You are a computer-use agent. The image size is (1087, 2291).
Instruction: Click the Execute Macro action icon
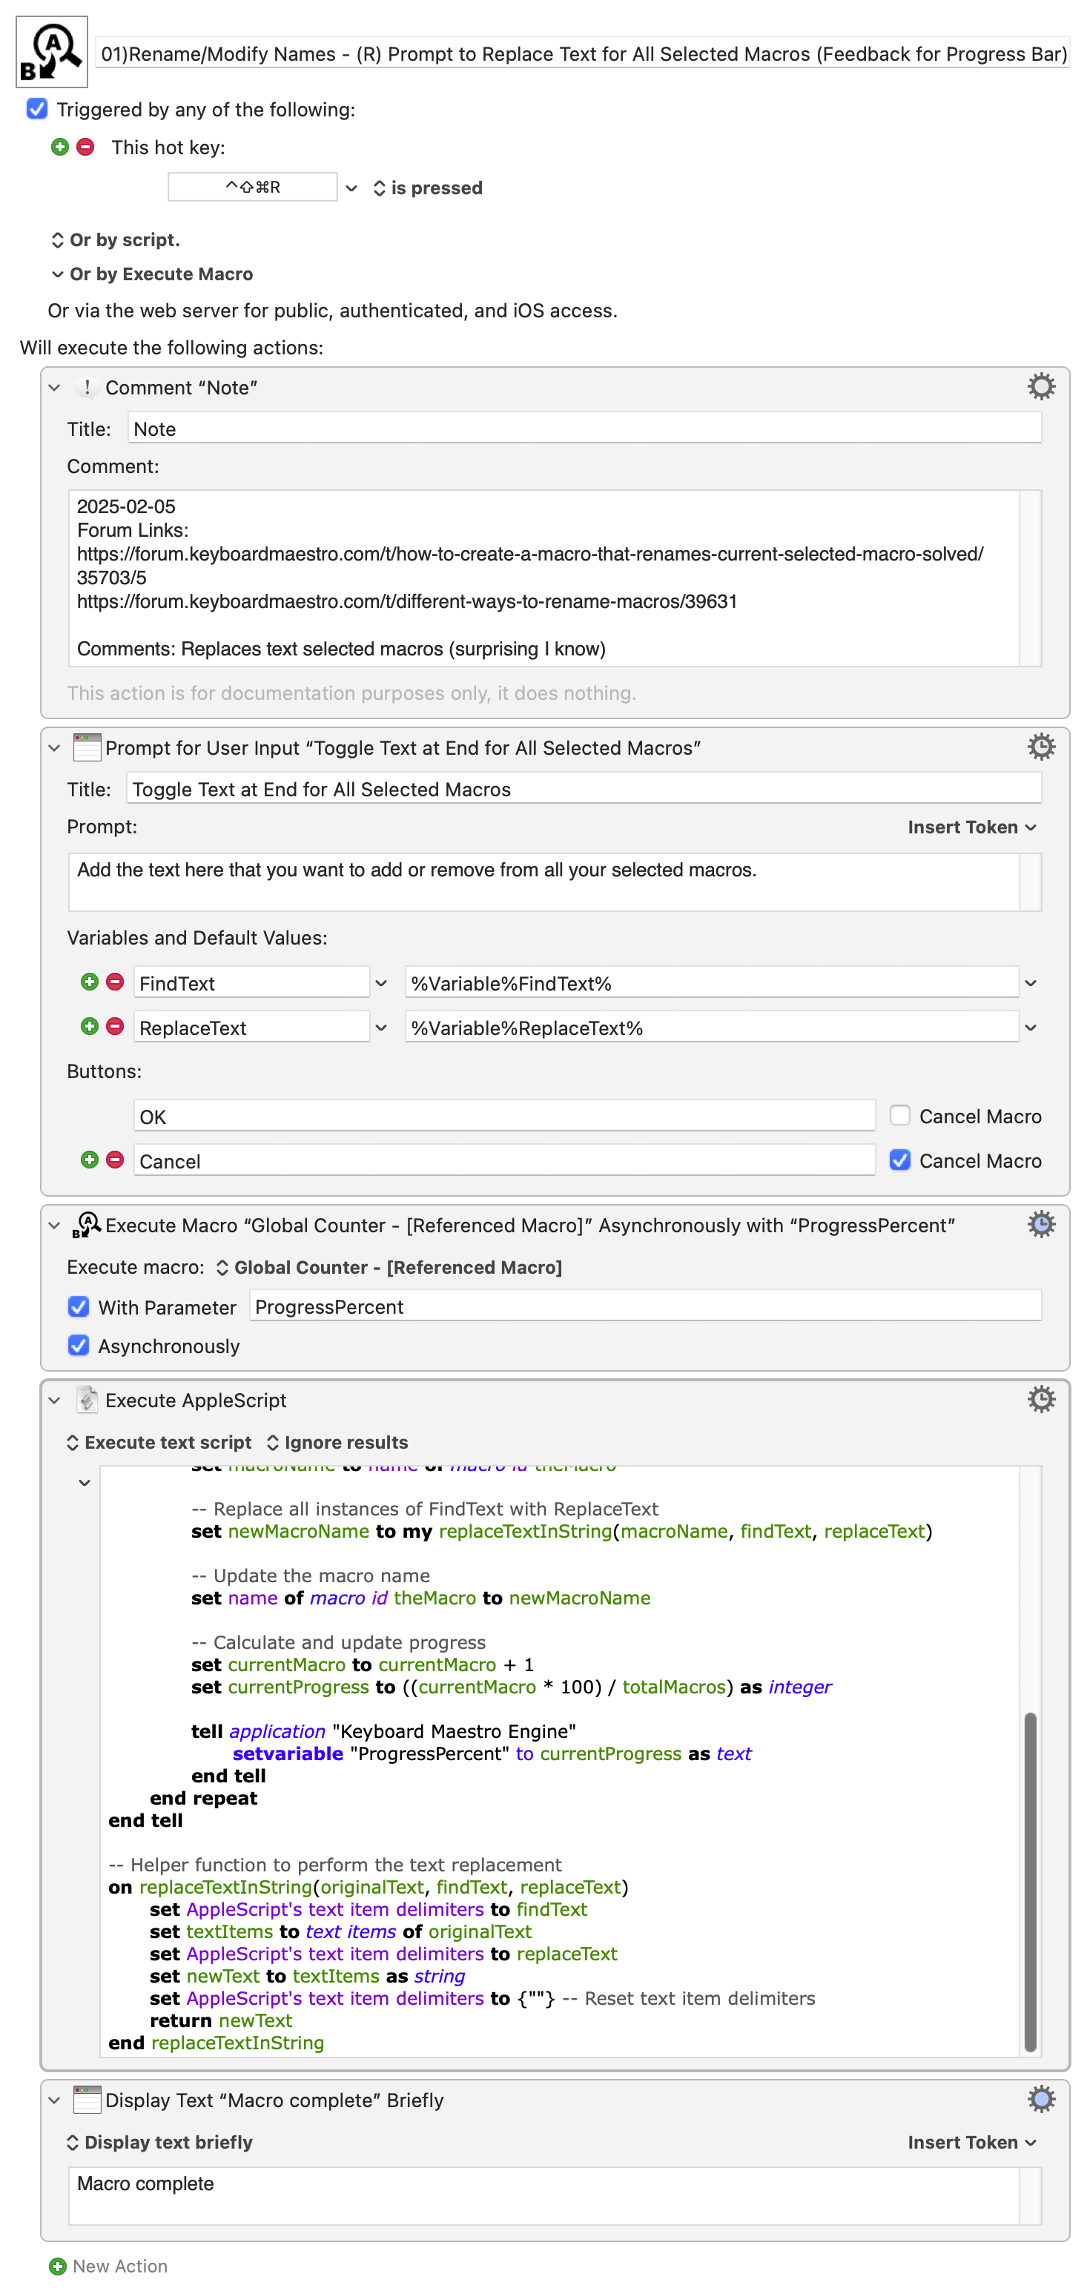point(86,1225)
